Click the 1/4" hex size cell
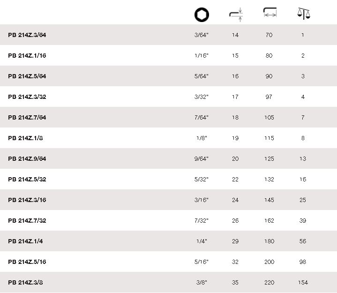The height and width of the screenshot is (293, 337). pyautogui.click(x=202, y=241)
